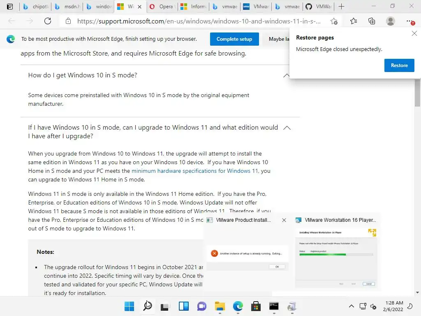Switch to Microsoft Edge taskbar icon
421x316 pixels.
click(x=238, y=306)
